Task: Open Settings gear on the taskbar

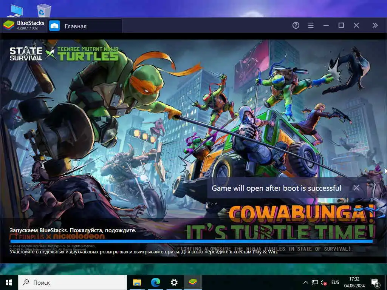Action: tap(174, 282)
